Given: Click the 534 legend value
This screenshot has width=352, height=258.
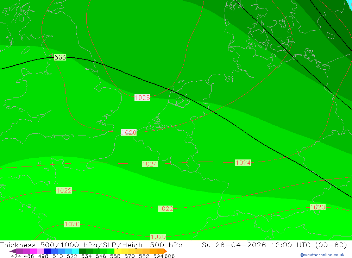Looking at the screenshot, I should [x=87, y=256].
